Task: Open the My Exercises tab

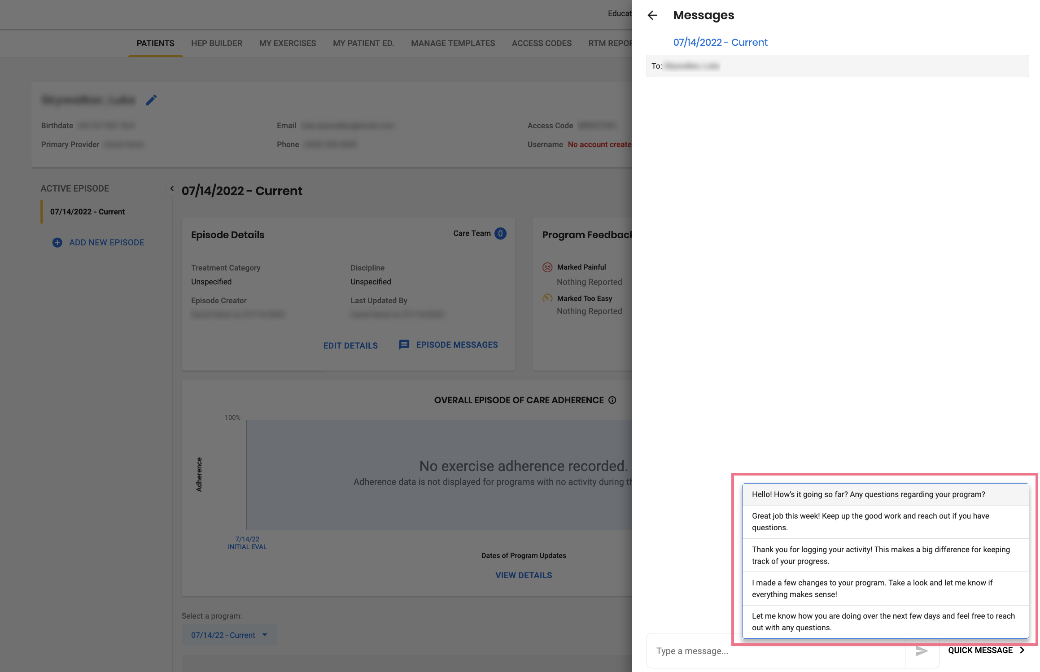Action: 288,43
